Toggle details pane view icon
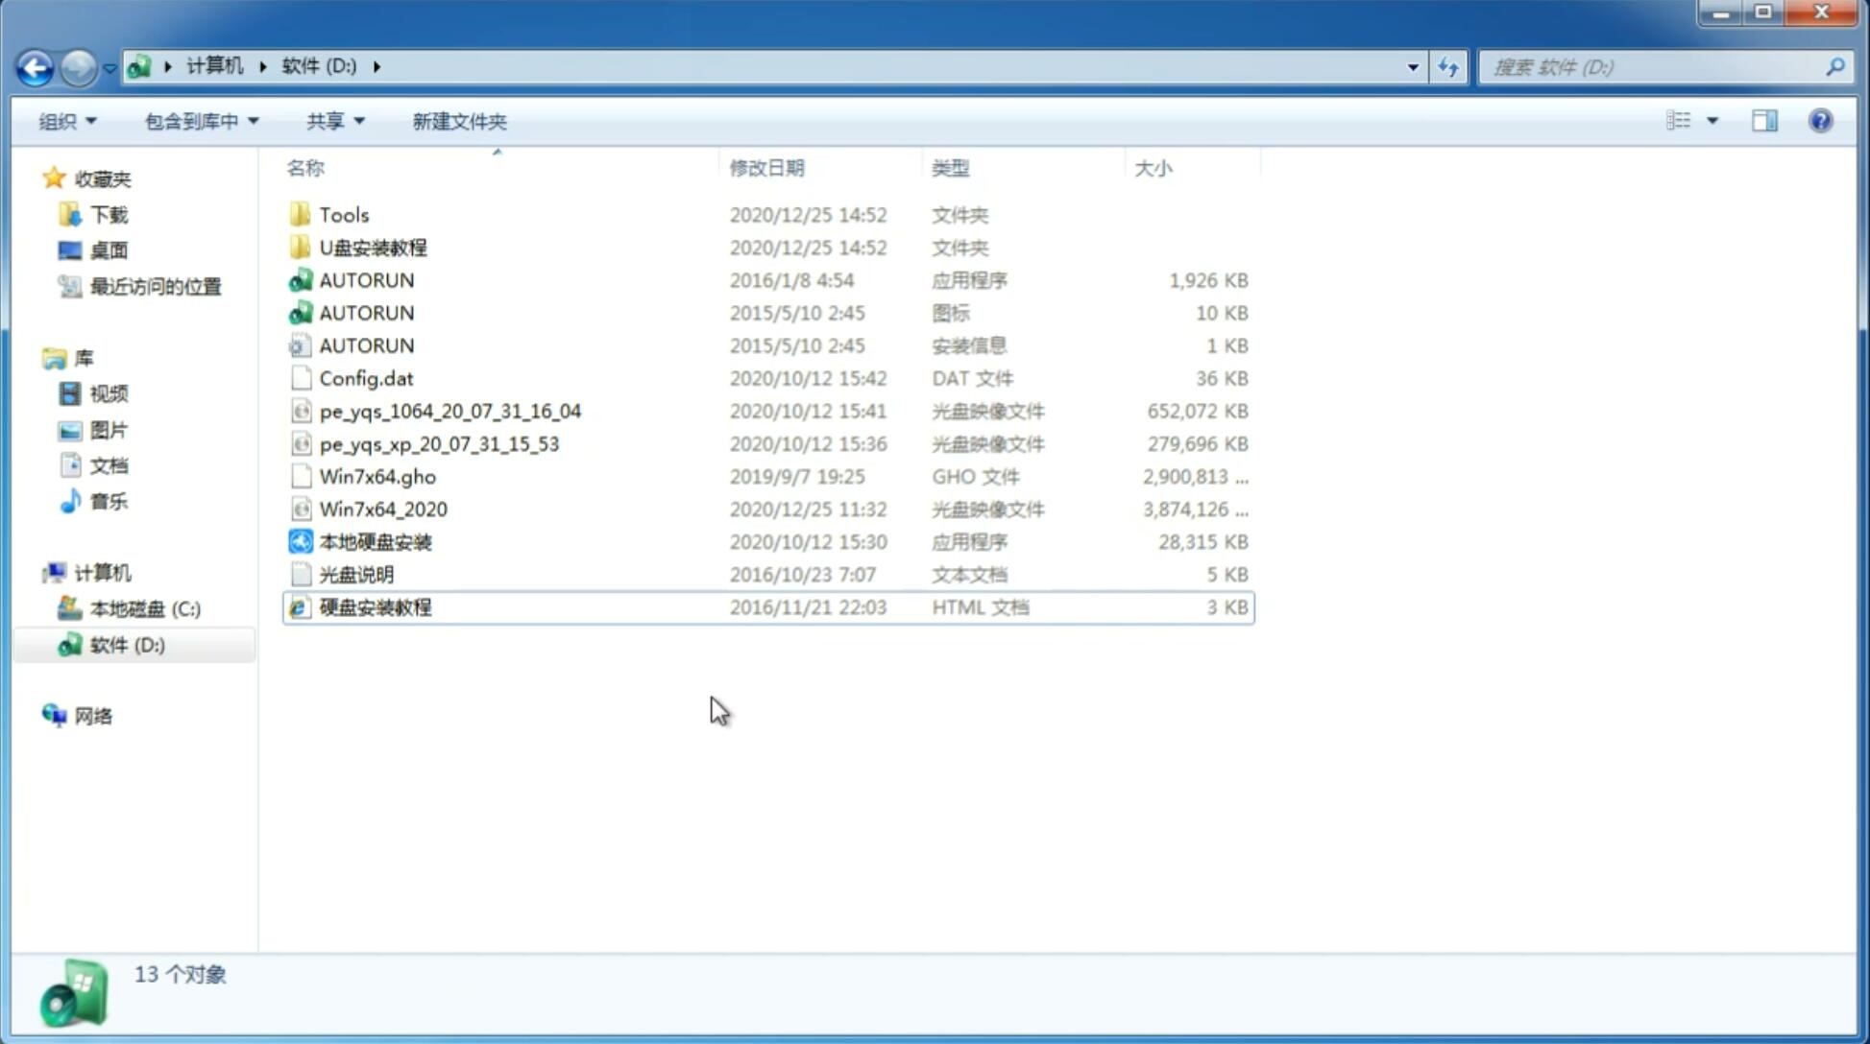This screenshot has height=1044, width=1870. point(1767,121)
